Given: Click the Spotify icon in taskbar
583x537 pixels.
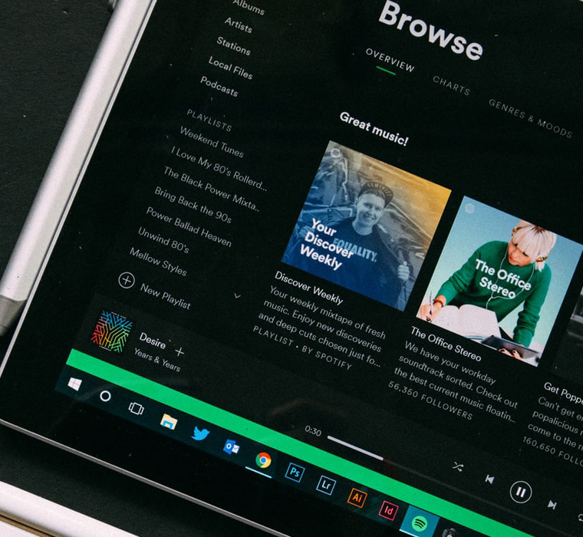Looking at the screenshot, I should click(420, 524).
